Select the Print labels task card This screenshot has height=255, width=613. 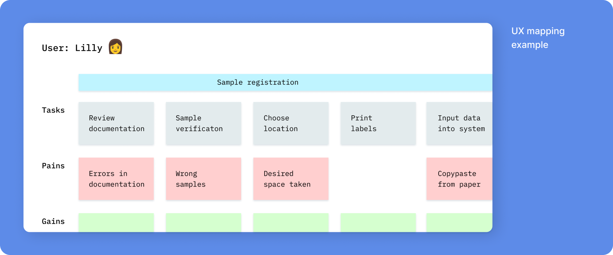point(378,123)
